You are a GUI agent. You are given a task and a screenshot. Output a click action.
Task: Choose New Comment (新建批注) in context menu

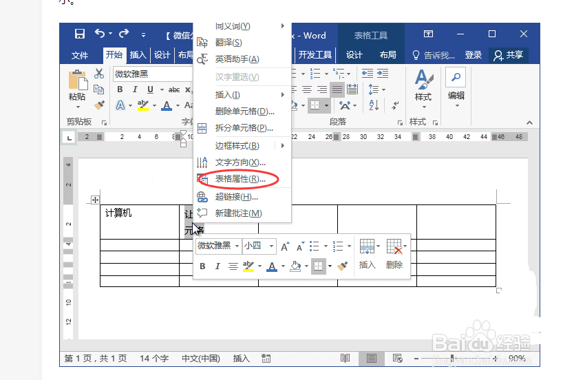243,213
